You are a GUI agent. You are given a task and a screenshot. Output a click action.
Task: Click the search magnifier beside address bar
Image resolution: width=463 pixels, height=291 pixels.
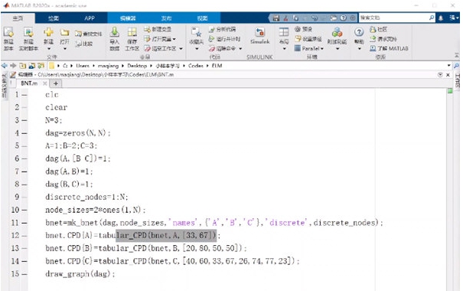(456, 66)
